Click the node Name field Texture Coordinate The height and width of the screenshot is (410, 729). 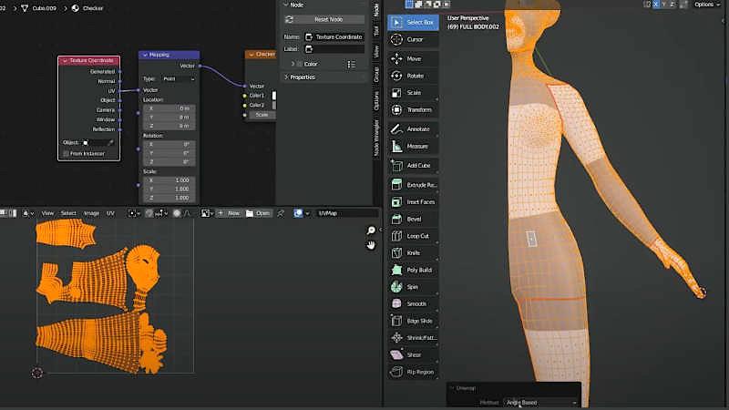point(334,36)
